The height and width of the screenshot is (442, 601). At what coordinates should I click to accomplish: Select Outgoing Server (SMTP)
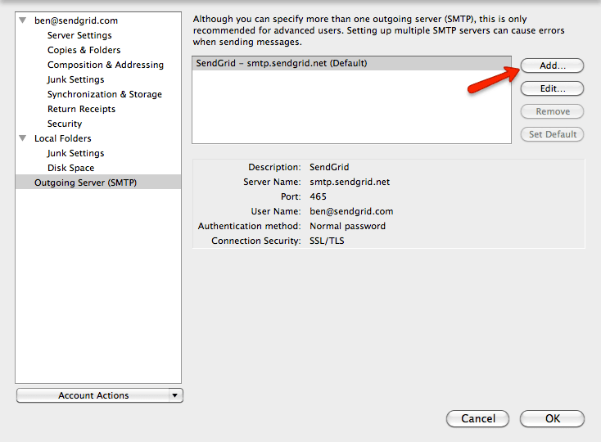click(x=98, y=183)
